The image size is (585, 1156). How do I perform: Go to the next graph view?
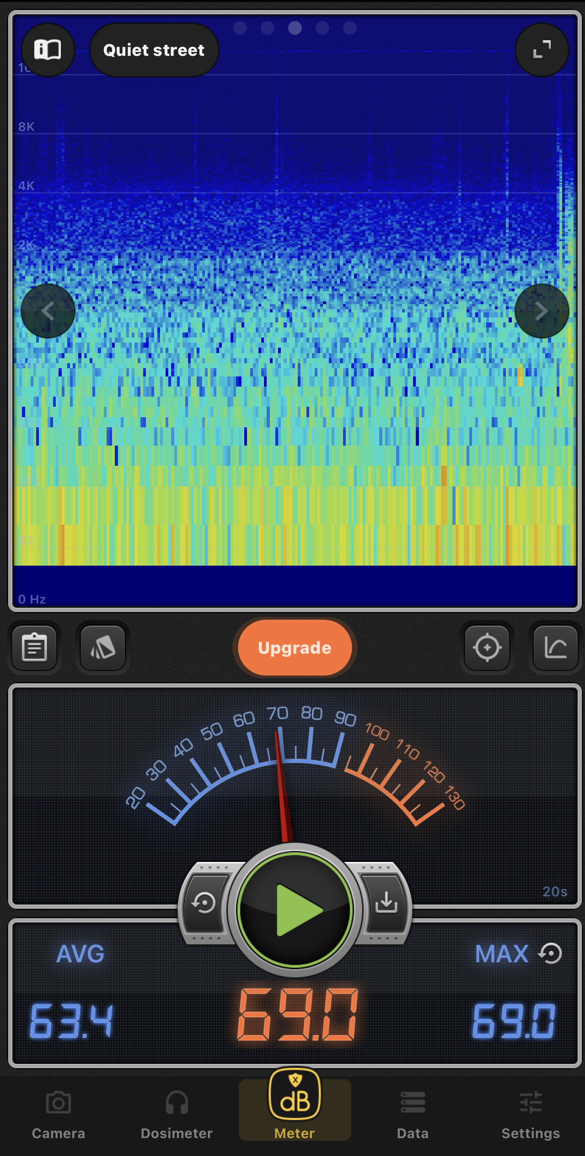coord(542,311)
